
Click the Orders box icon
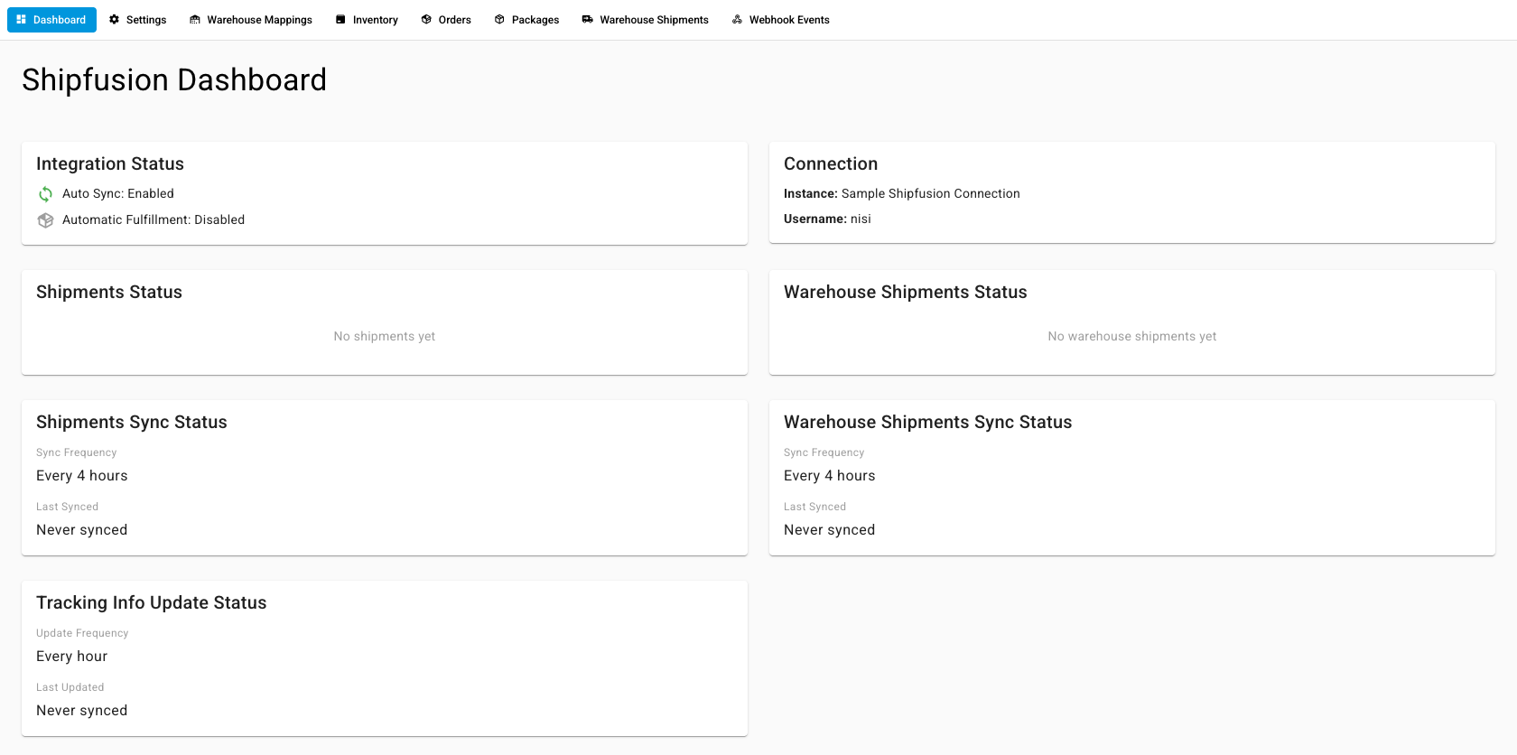coord(426,19)
